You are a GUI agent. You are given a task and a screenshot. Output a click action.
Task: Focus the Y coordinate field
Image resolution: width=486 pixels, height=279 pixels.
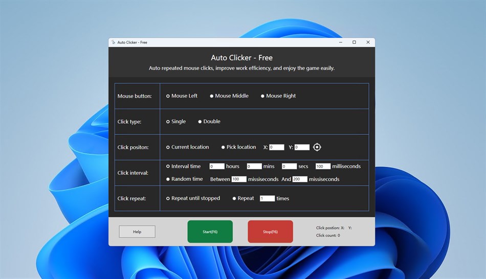302,147
